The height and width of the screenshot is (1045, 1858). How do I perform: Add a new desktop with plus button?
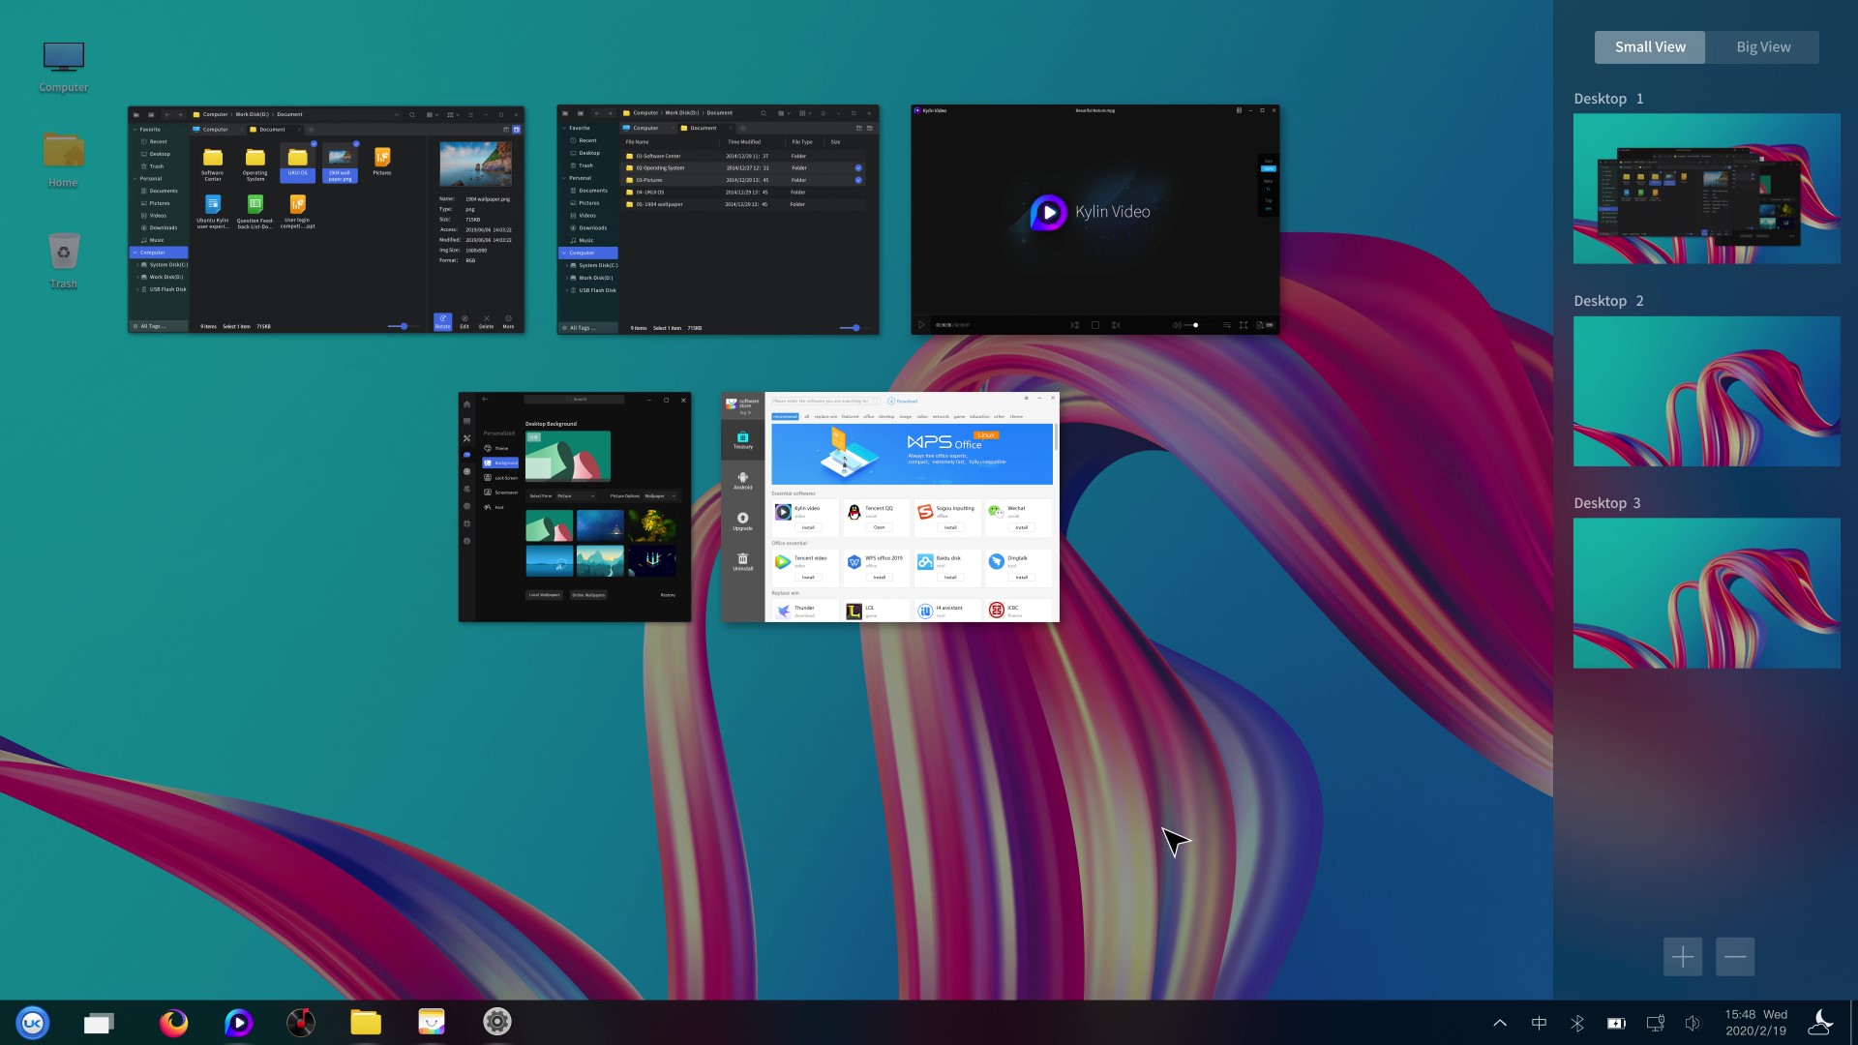pos(1683,957)
